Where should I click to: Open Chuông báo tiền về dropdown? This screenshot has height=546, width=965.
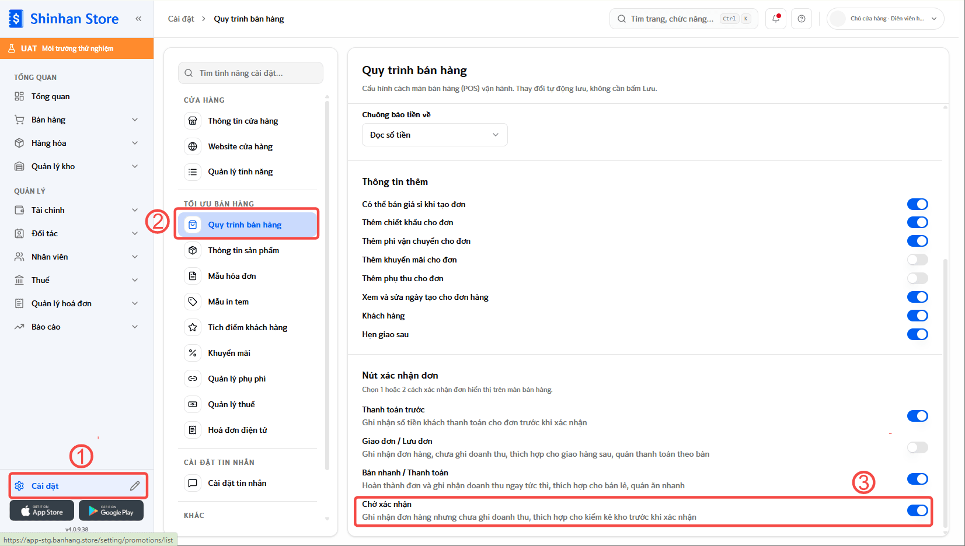434,135
